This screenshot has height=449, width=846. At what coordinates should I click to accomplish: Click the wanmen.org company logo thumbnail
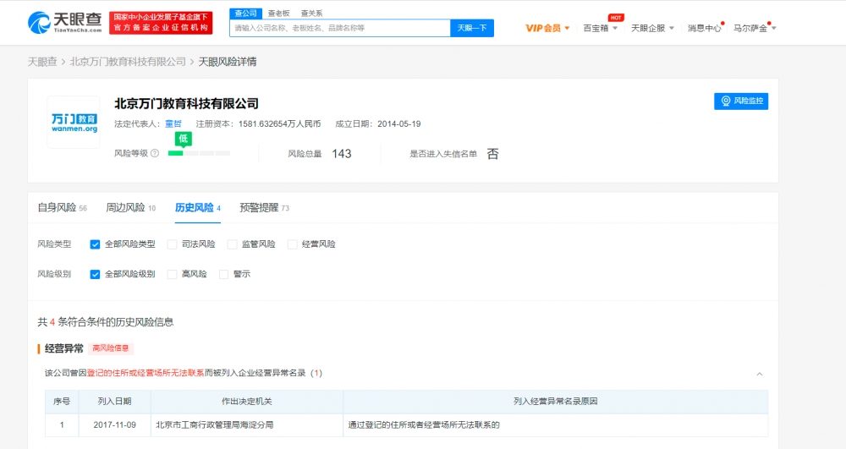74,123
